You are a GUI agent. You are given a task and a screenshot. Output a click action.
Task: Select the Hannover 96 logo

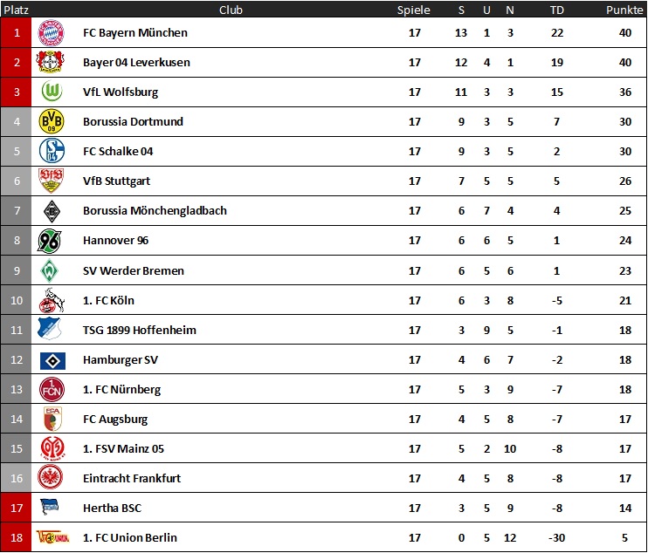point(52,241)
